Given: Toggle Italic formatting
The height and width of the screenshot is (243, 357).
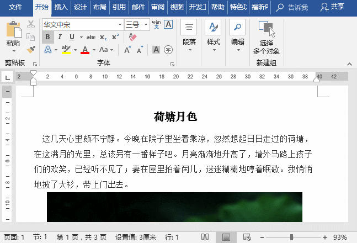Looking at the screenshot, I should pos(60,37).
